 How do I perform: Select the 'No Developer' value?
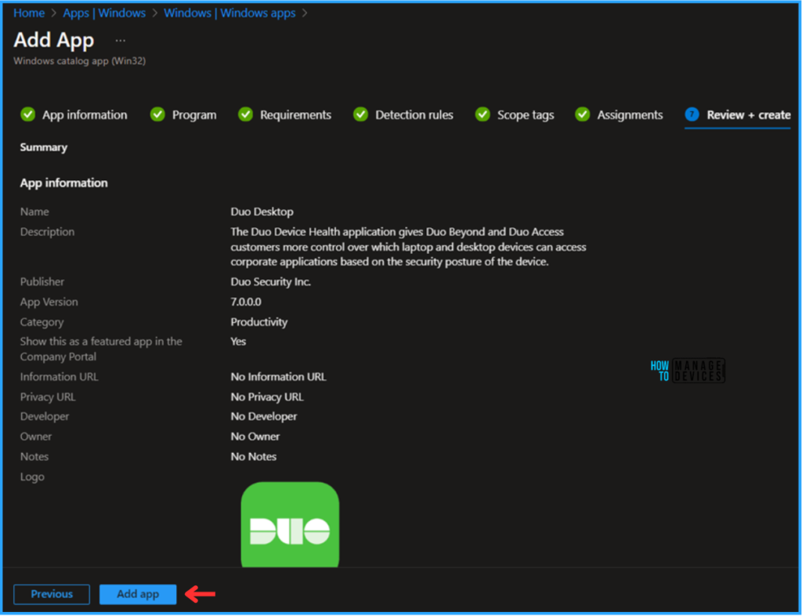[263, 416]
